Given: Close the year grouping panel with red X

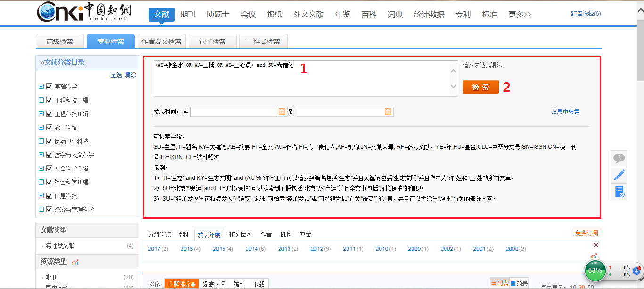Looking at the screenshot, I should (596, 245).
